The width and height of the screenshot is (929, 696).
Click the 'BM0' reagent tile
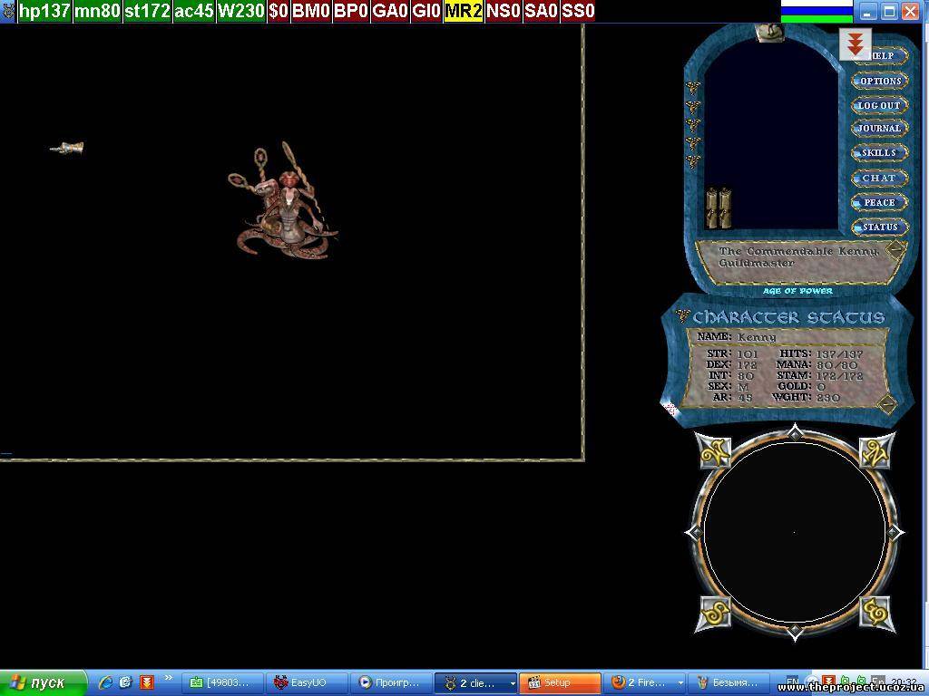pyautogui.click(x=311, y=11)
